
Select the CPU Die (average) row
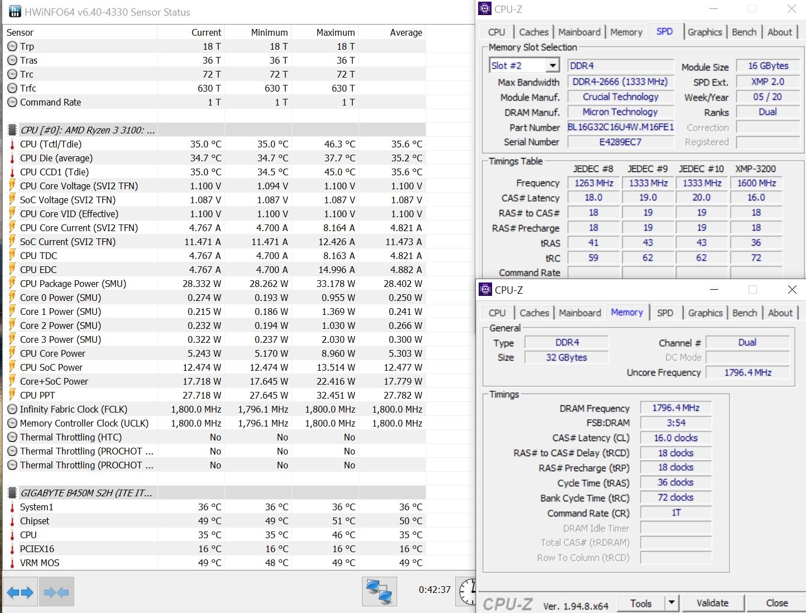click(x=214, y=158)
